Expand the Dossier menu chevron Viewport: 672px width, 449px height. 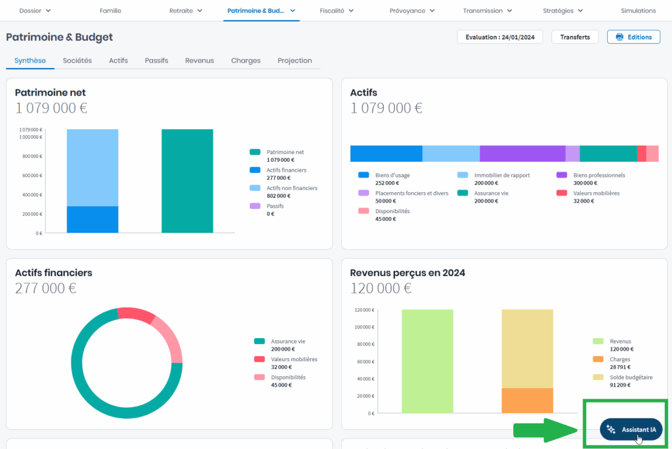click(48, 11)
